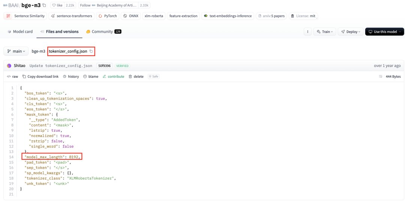Click the Safe scan badge

[x=153, y=77]
